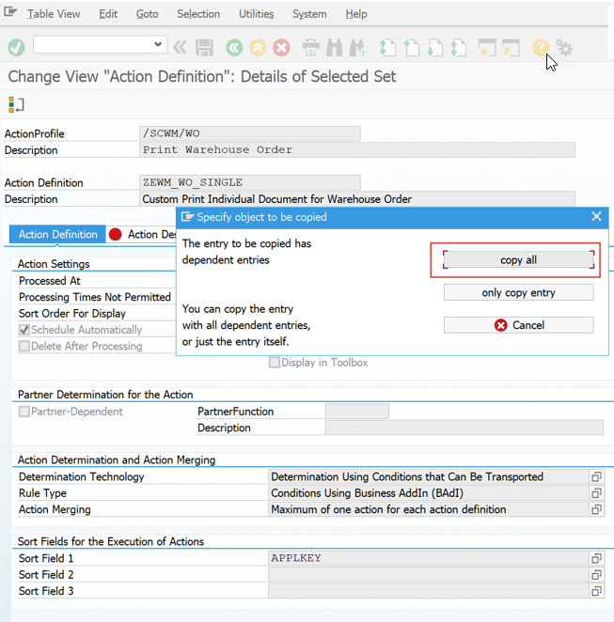Open the Rule Type dropdown
Image resolution: width=614 pixels, height=622 pixels.
point(596,492)
